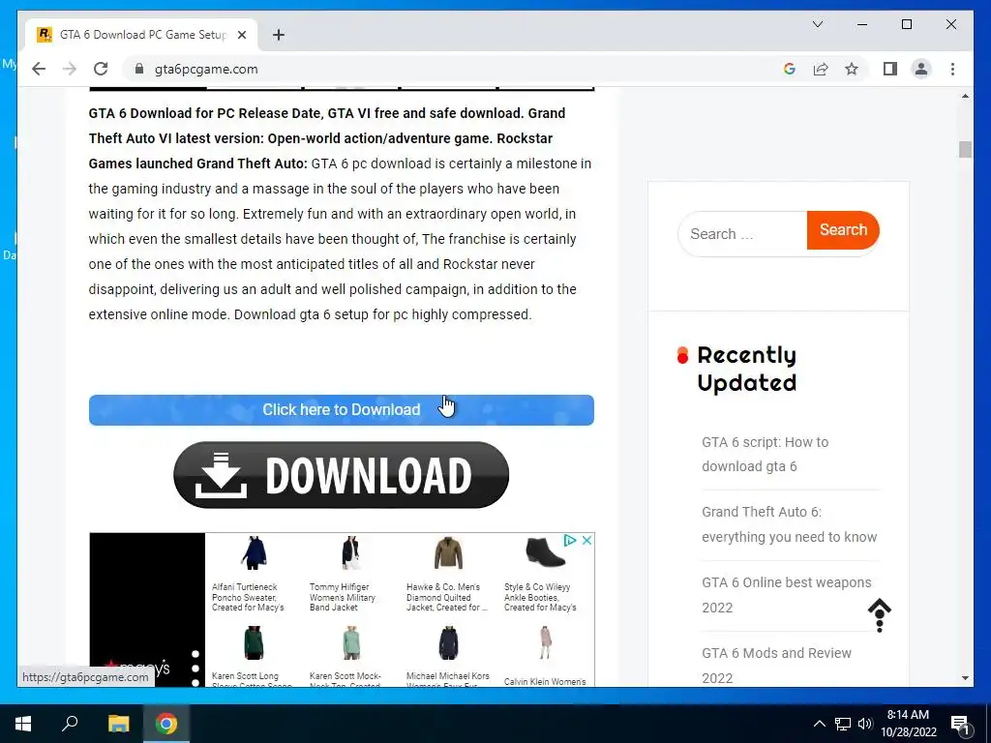Open the side panel
This screenshot has width=991, height=743.
point(890,69)
